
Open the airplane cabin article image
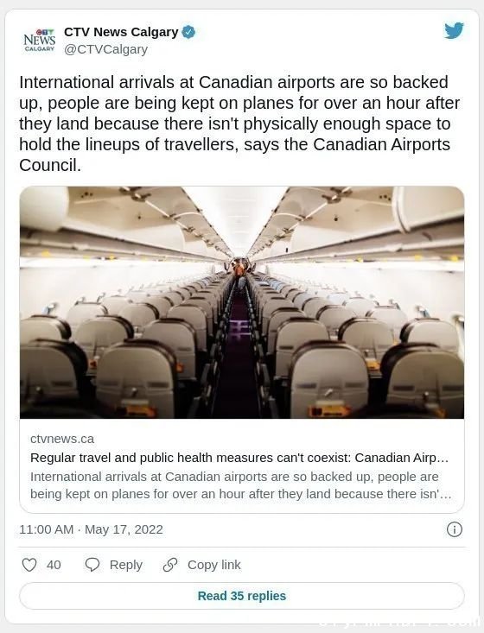pos(242,302)
